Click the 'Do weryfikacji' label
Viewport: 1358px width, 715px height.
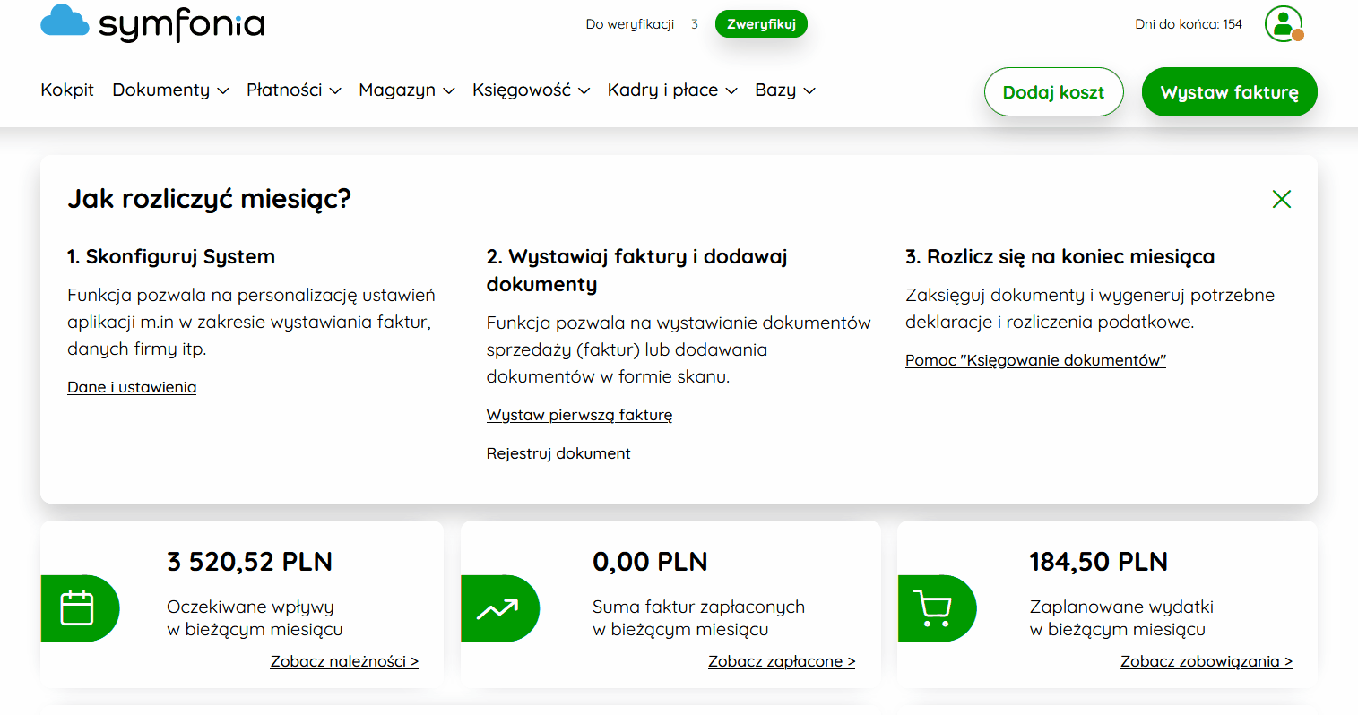click(x=630, y=24)
